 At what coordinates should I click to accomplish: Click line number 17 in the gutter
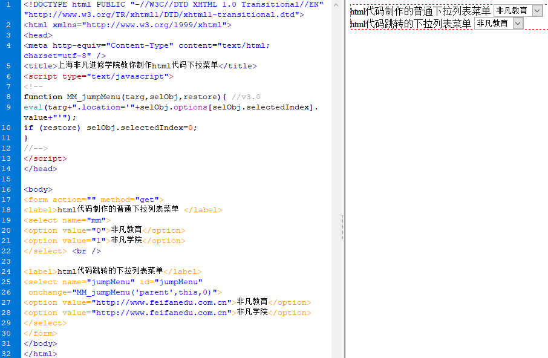point(6,200)
